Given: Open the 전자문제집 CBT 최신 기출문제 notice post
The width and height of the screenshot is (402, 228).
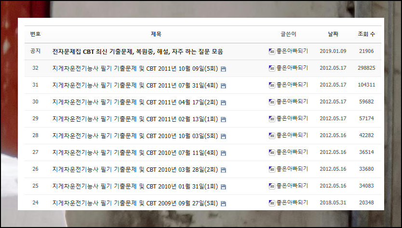Looking at the screenshot, I should pyautogui.click(x=138, y=51).
